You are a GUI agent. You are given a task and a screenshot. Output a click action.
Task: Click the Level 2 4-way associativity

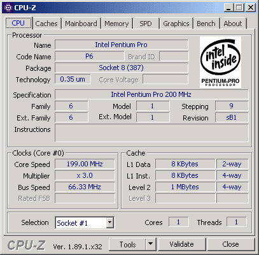(x=232, y=187)
